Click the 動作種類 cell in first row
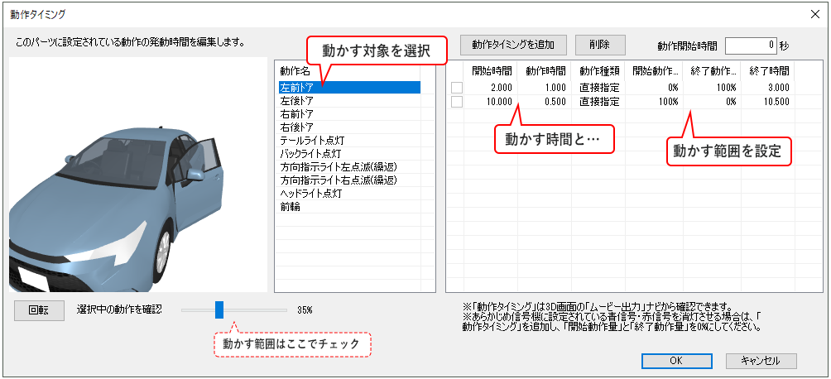Screen dimensions: 831x379 (x=598, y=88)
